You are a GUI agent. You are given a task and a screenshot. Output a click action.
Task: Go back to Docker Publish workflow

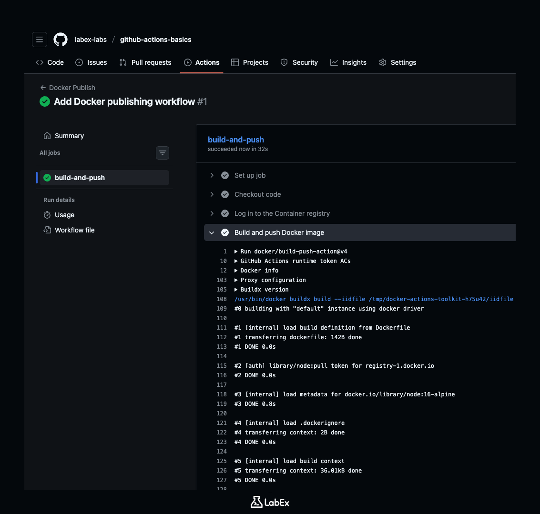coord(72,88)
